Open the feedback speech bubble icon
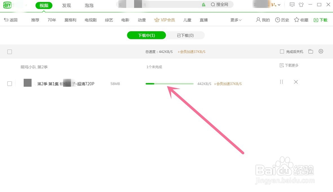The height and width of the screenshot is (192, 333). click(292, 5)
